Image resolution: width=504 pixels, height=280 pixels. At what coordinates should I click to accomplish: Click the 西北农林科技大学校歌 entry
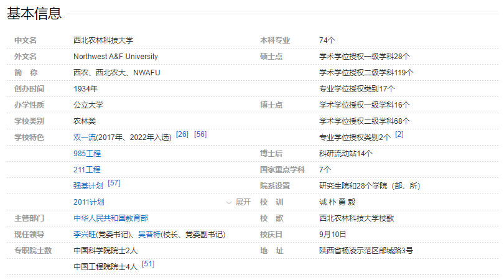point(357,218)
